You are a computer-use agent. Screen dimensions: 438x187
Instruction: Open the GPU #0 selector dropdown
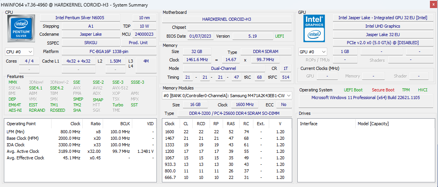coord(313,51)
